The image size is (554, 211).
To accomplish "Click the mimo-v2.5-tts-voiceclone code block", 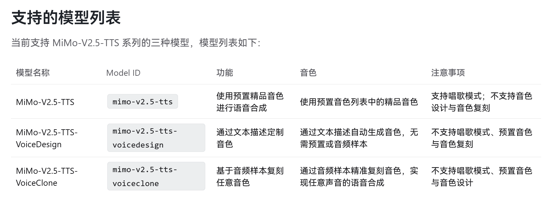I will click(x=156, y=176).
